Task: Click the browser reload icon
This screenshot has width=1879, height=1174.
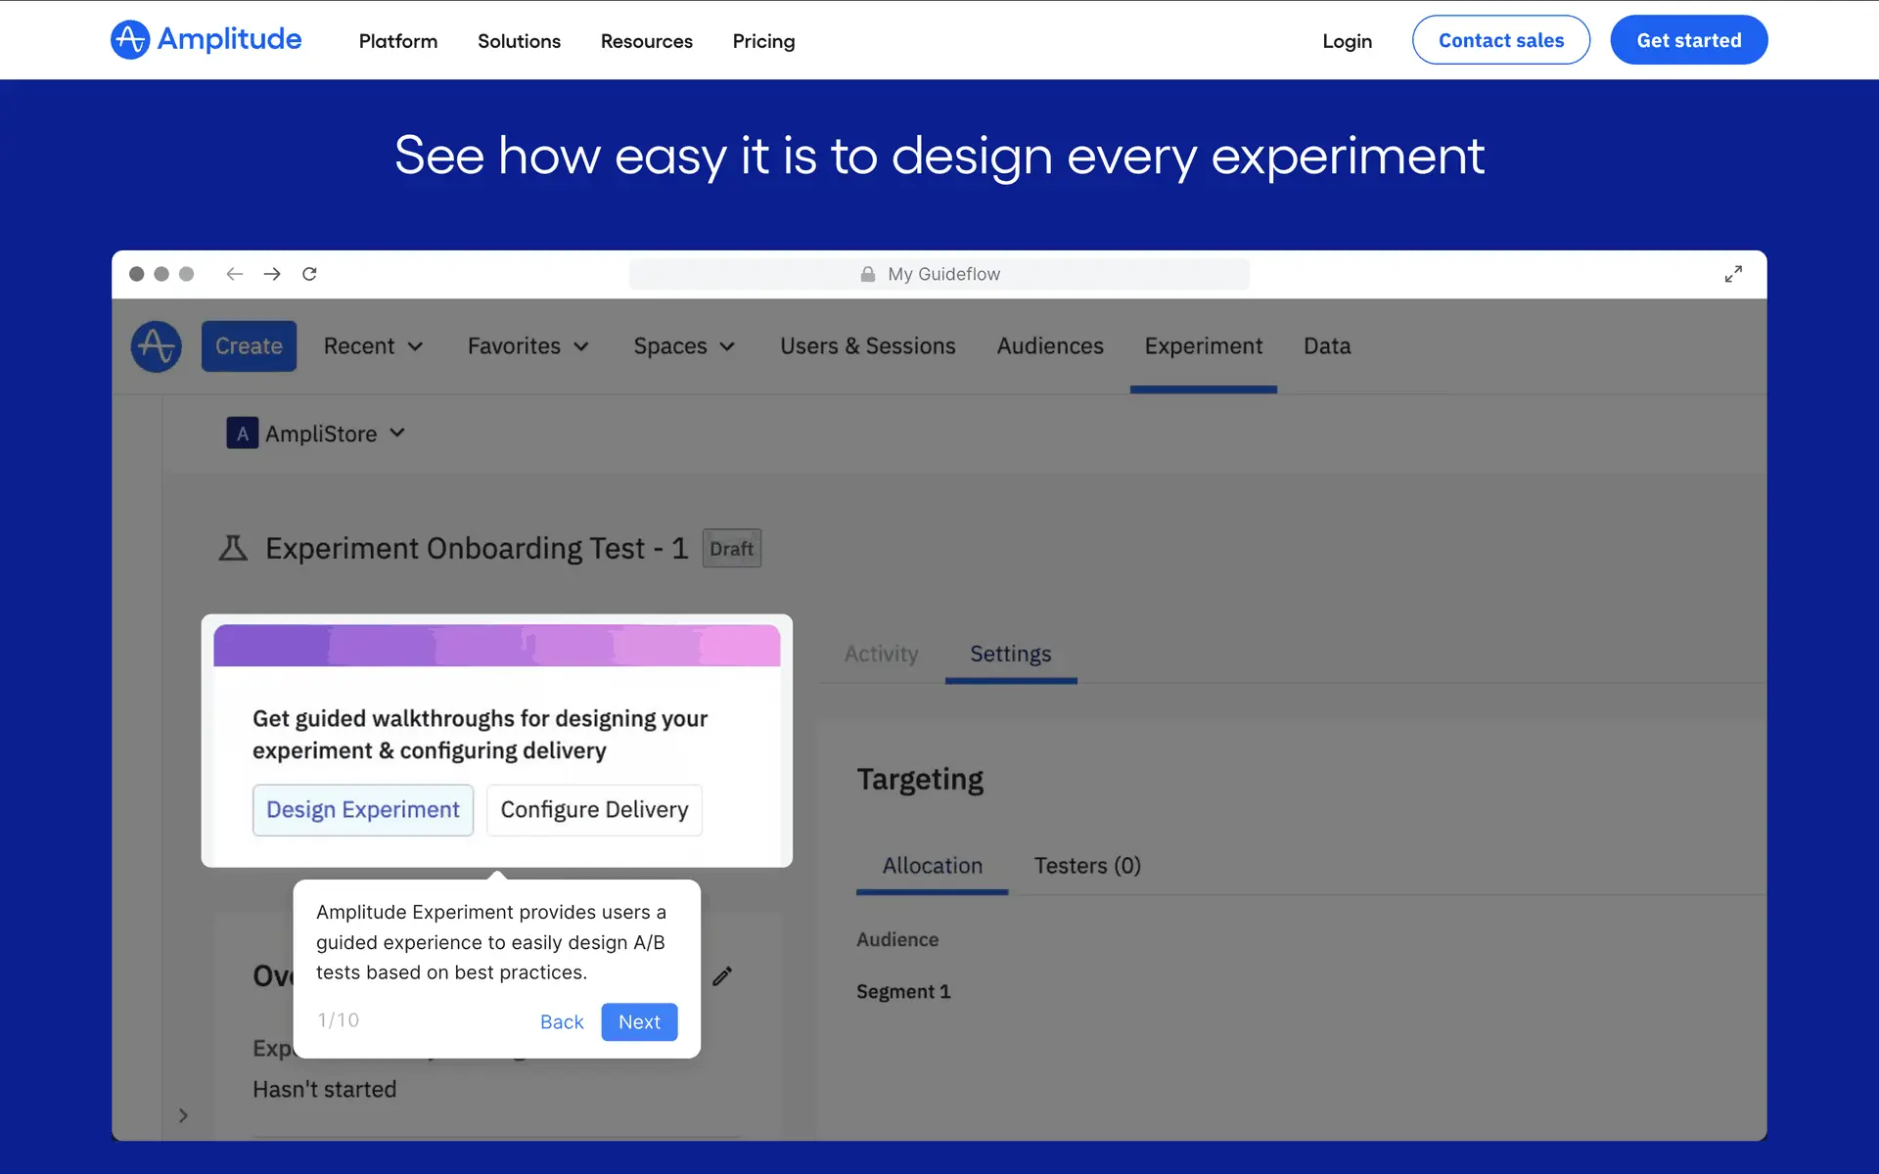Action: click(309, 274)
